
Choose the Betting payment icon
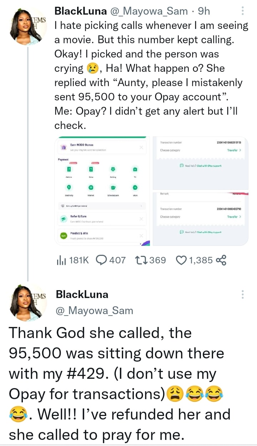point(113,169)
